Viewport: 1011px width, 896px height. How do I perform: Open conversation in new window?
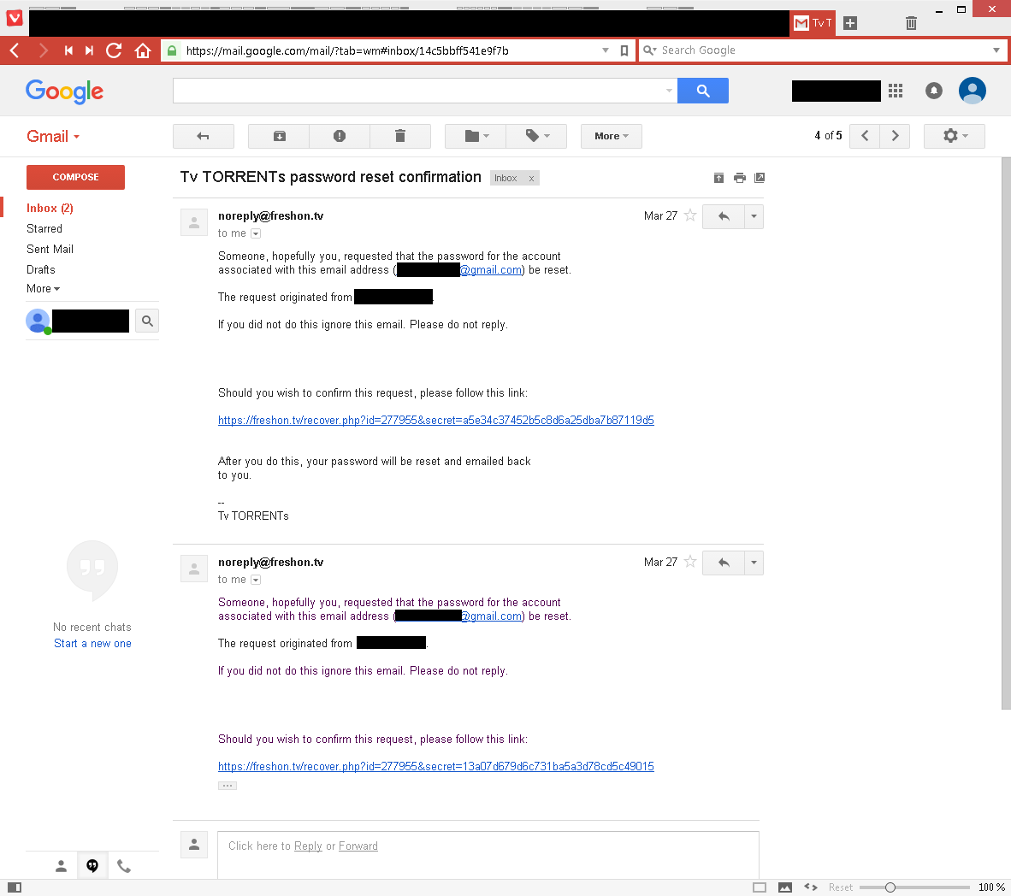(760, 178)
